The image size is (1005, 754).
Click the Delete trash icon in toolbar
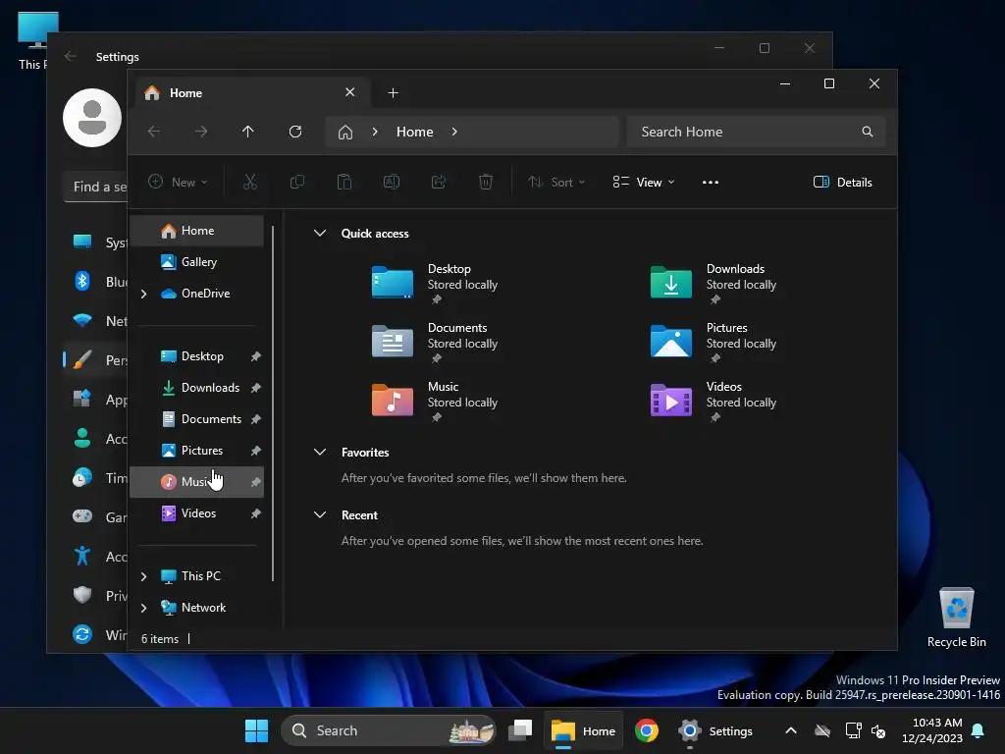[x=486, y=182]
